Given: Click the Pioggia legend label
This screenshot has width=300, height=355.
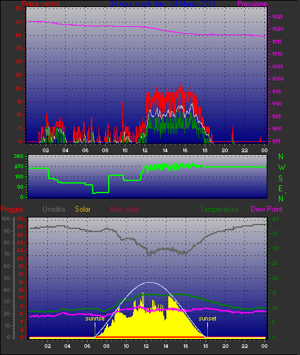Looking at the screenshot, I should point(12,209).
